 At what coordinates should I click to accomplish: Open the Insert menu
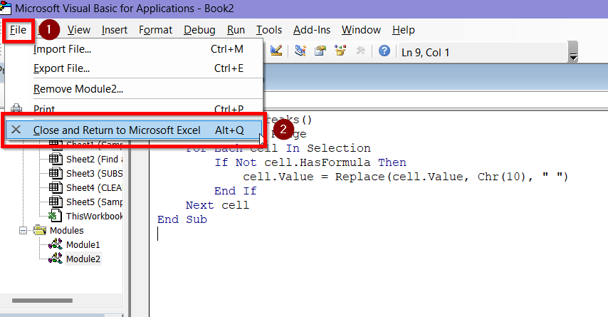coord(115,30)
